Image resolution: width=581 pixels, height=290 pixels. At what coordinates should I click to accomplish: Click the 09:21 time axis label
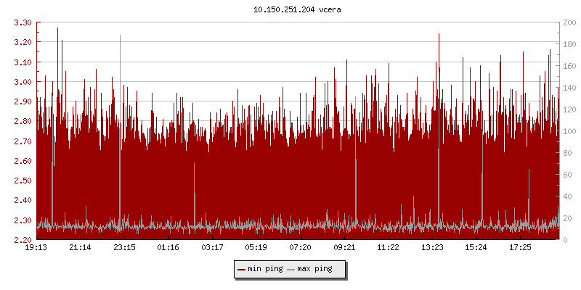pos(344,248)
